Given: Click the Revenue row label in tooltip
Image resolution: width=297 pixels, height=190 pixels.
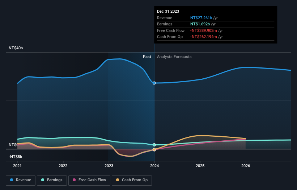Looking at the screenshot, I should click(x=165, y=18).
